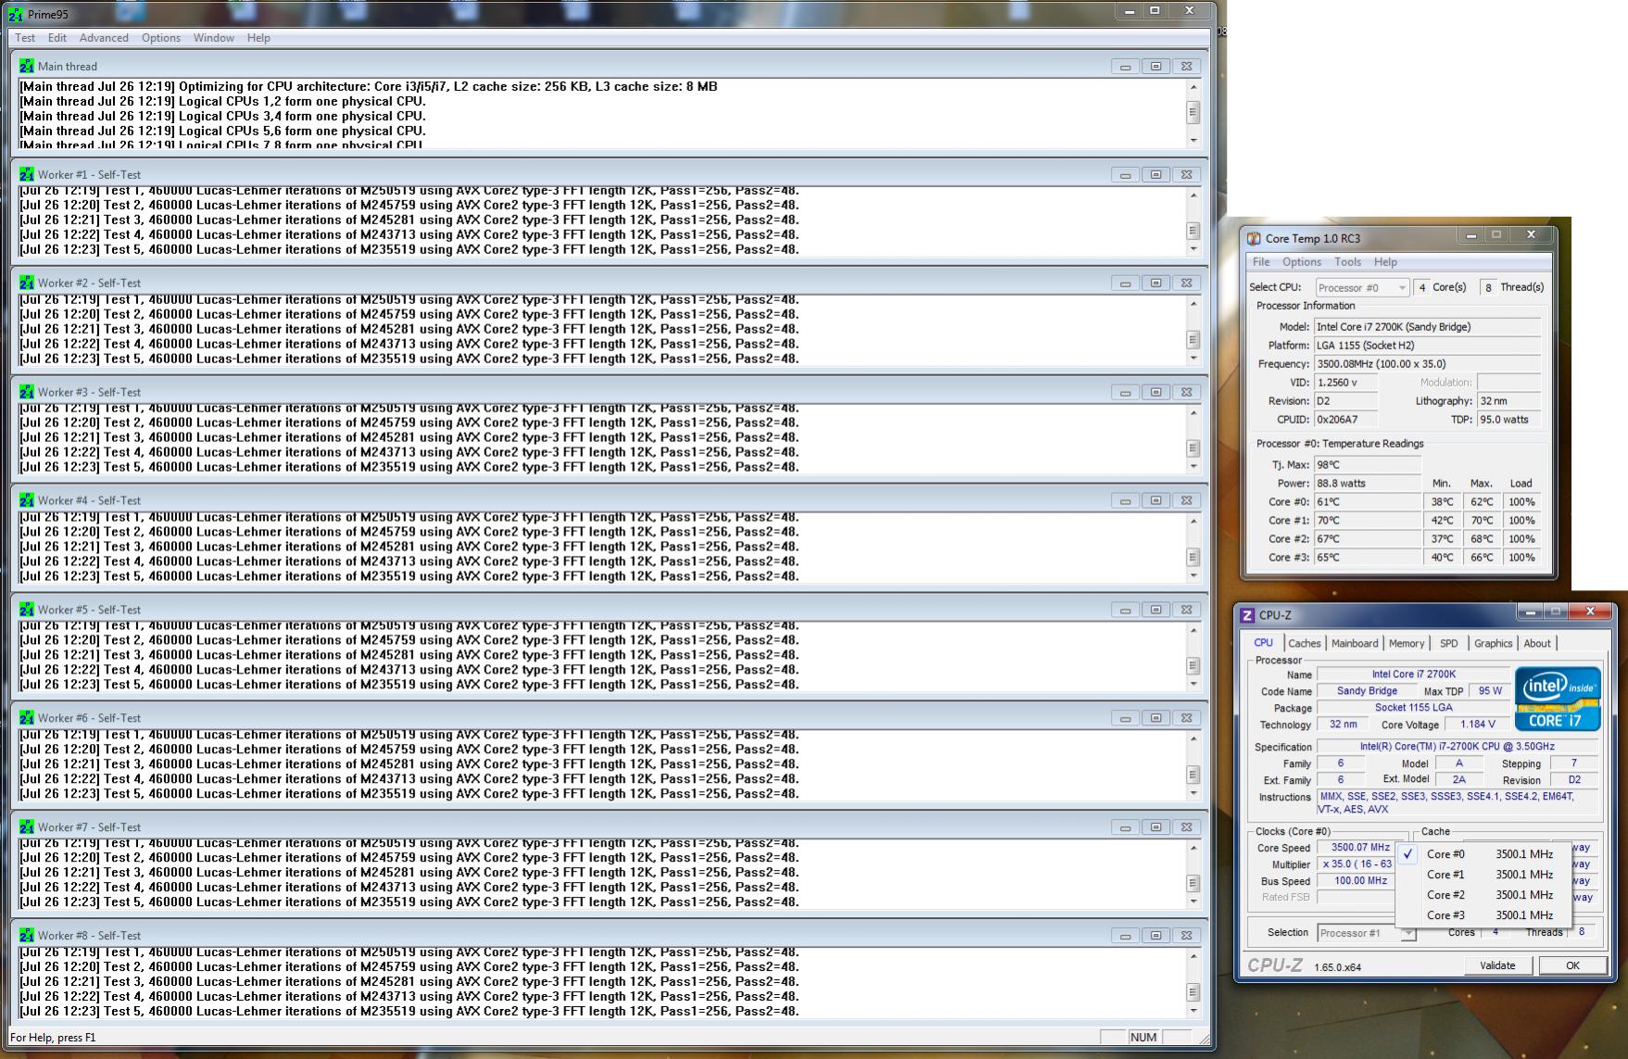1628x1059 pixels.
Task: Switch to the CPU tab in CPU-Z
Action: click(x=1263, y=643)
